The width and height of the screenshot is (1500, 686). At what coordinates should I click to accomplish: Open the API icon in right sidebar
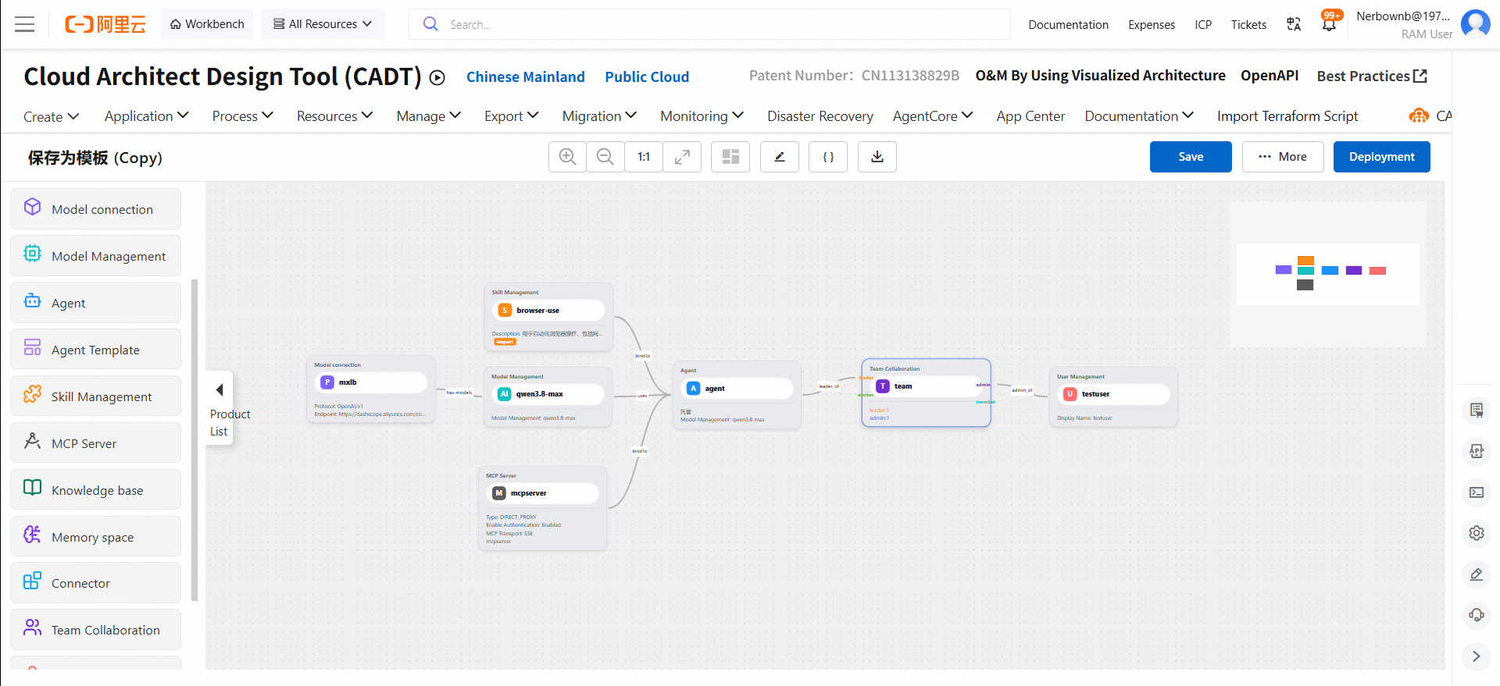click(x=1477, y=451)
